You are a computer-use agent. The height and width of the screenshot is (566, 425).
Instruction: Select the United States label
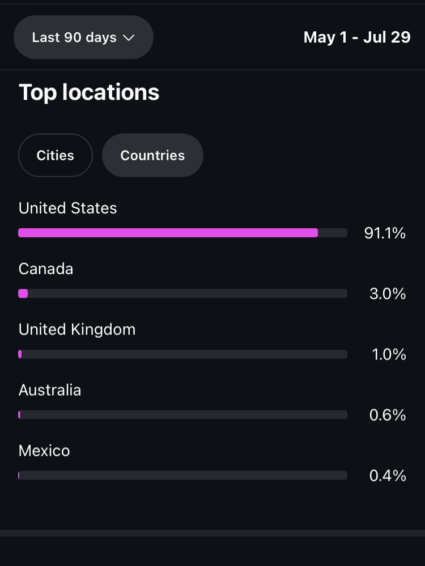click(67, 208)
